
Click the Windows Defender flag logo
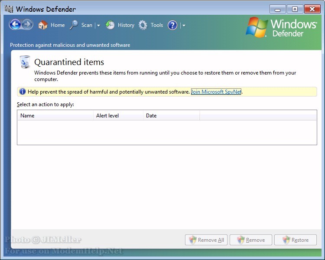click(257, 27)
